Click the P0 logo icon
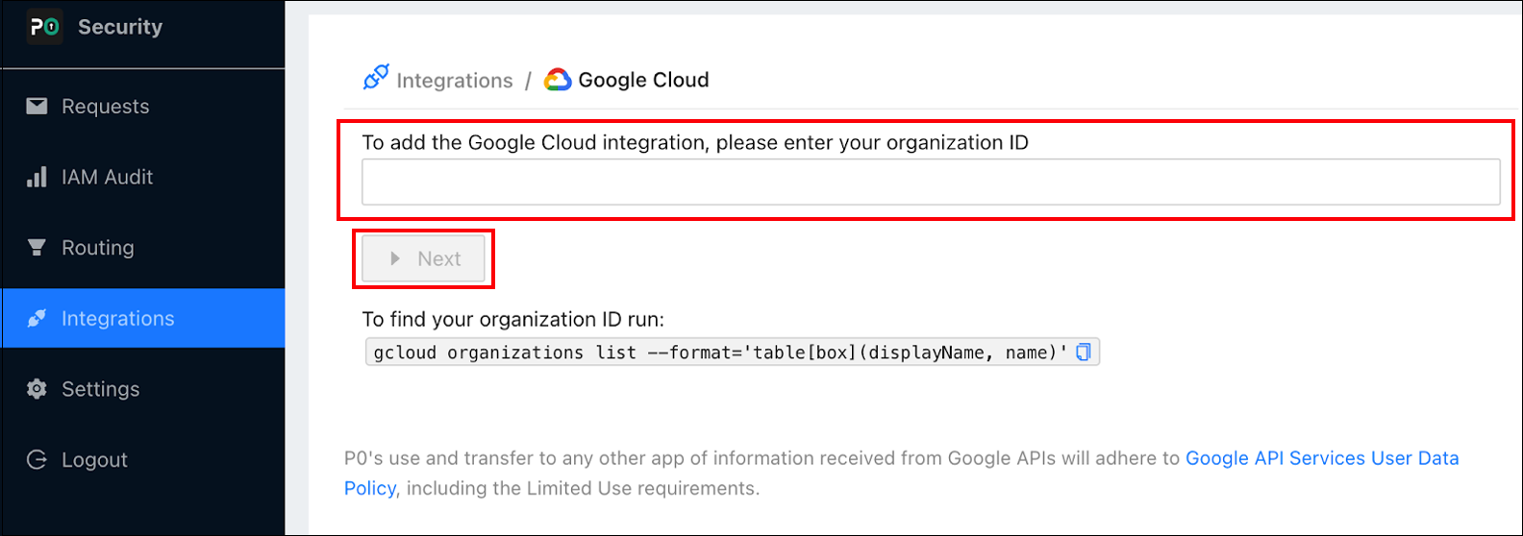The image size is (1523, 536). 44,27
